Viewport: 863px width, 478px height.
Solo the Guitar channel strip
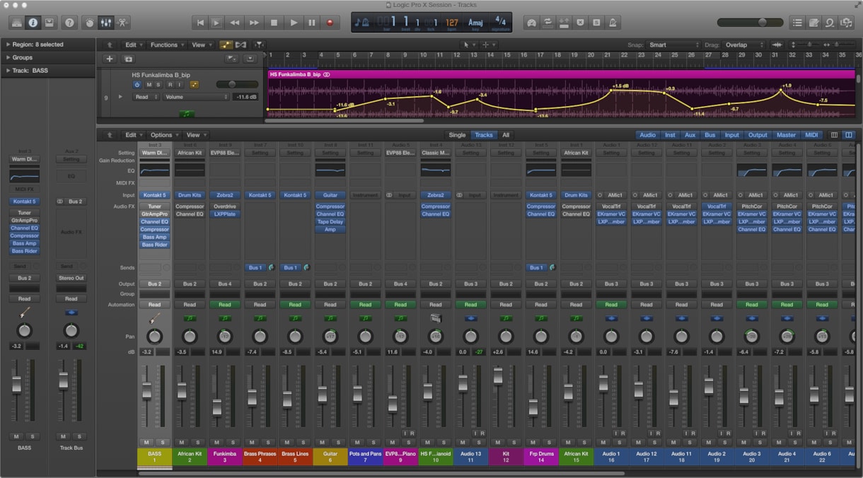(337, 442)
